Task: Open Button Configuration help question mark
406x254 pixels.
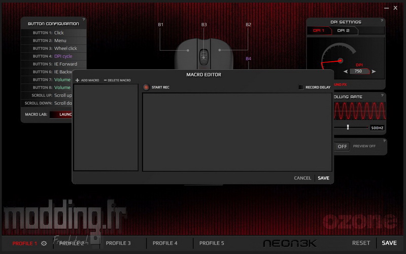Action: pyautogui.click(x=84, y=19)
